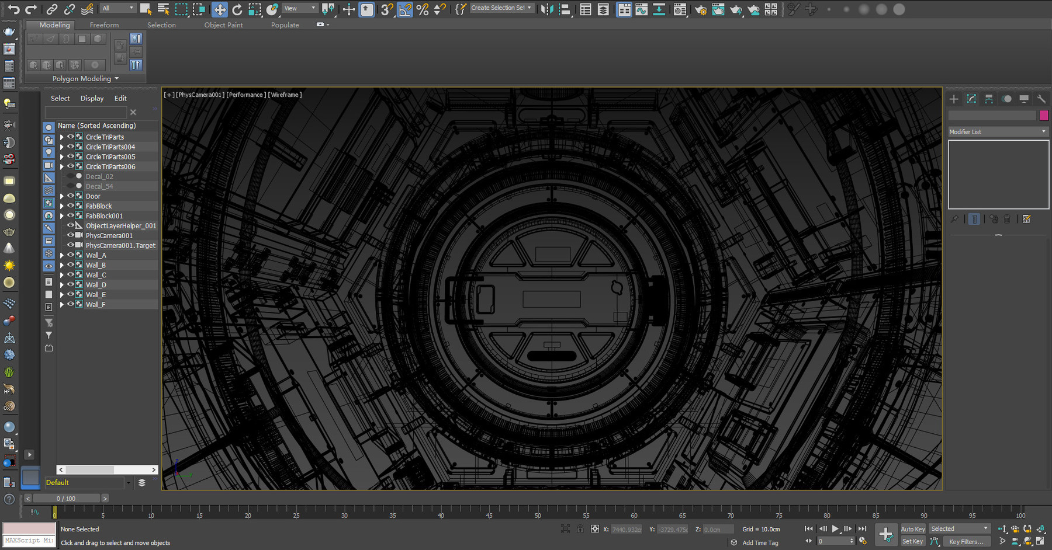Open the Select menu in Scene Explorer

point(60,99)
